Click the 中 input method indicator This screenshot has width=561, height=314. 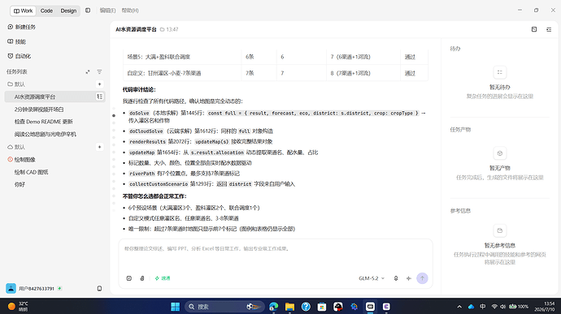click(483, 307)
